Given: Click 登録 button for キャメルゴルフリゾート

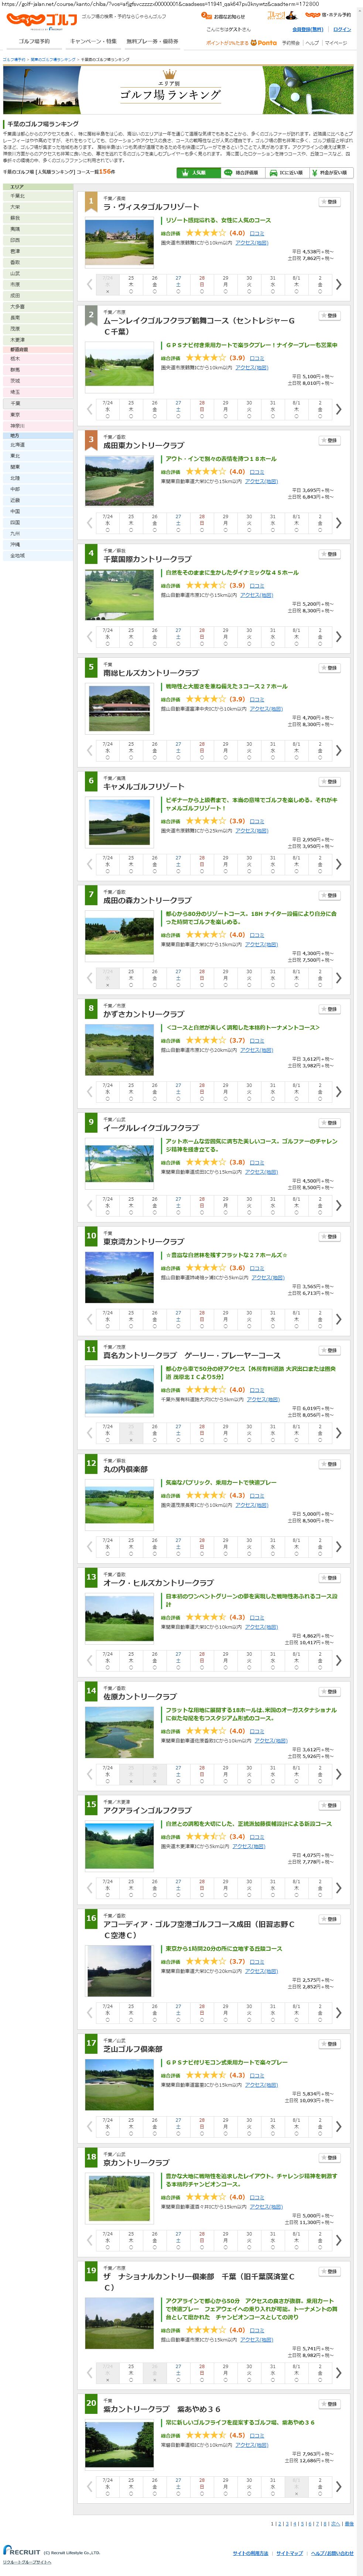Looking at the screenshot, I should [x=331, y=782].
